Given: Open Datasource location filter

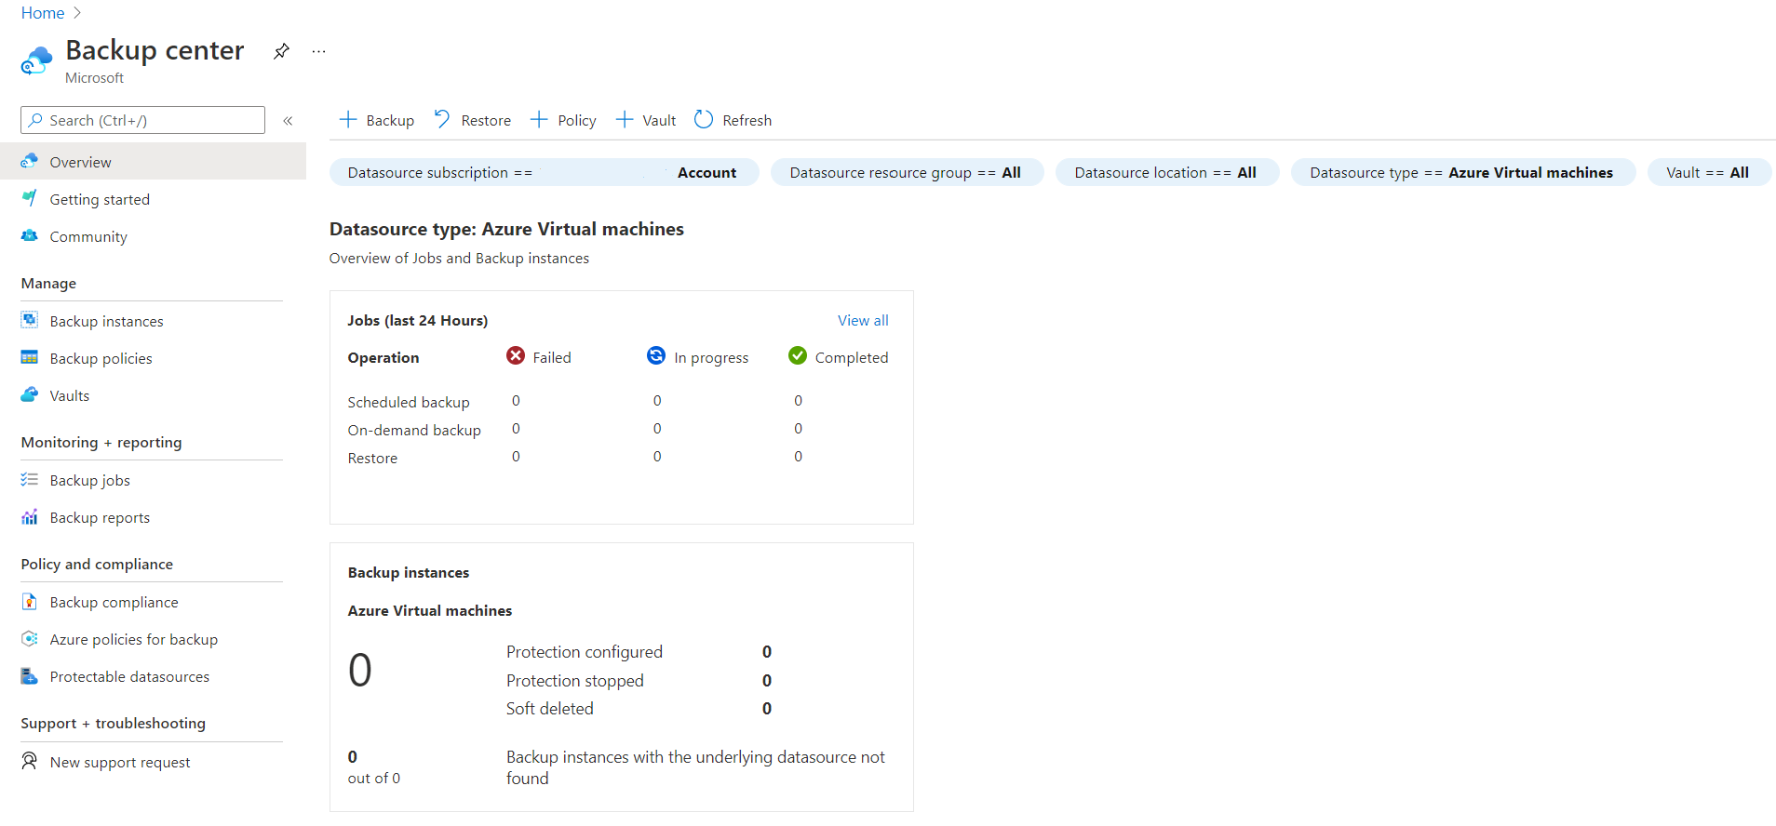Looking at the screenshot, I should (x=1166, y=172).
